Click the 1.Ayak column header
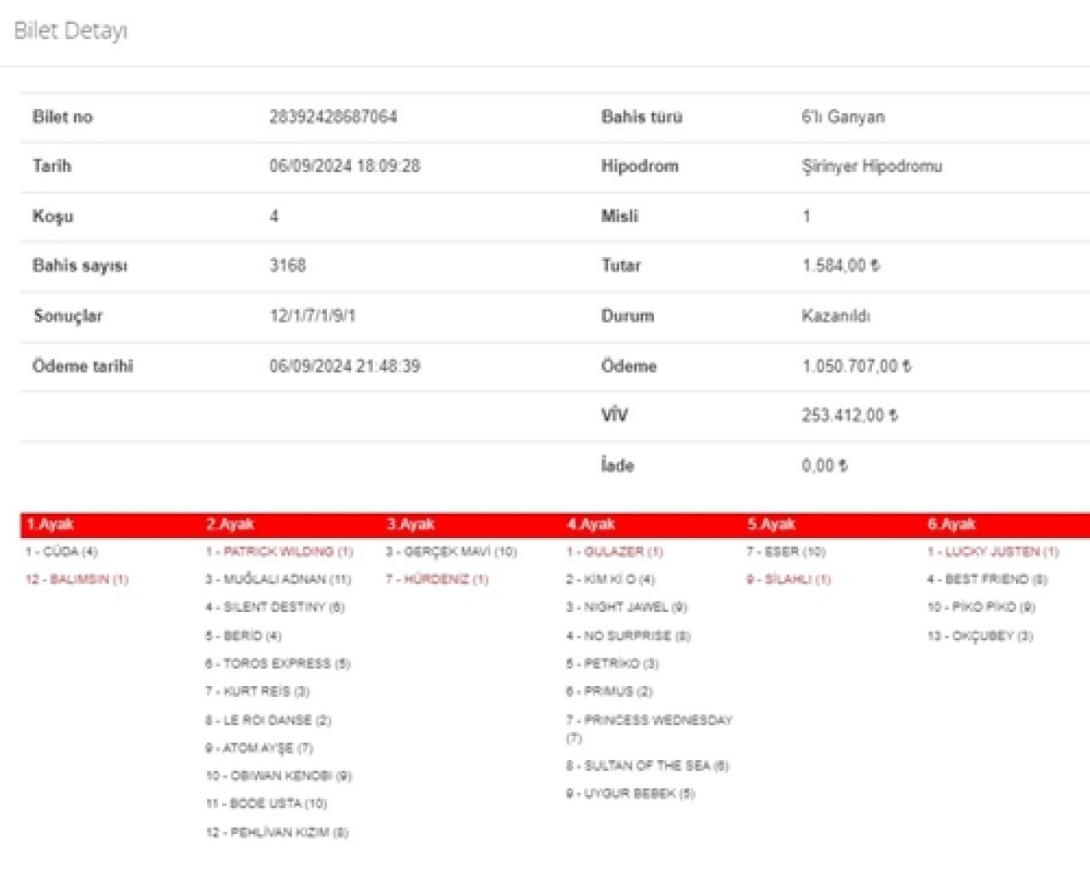The image size is (1090, 869). [x=50, y=524]
